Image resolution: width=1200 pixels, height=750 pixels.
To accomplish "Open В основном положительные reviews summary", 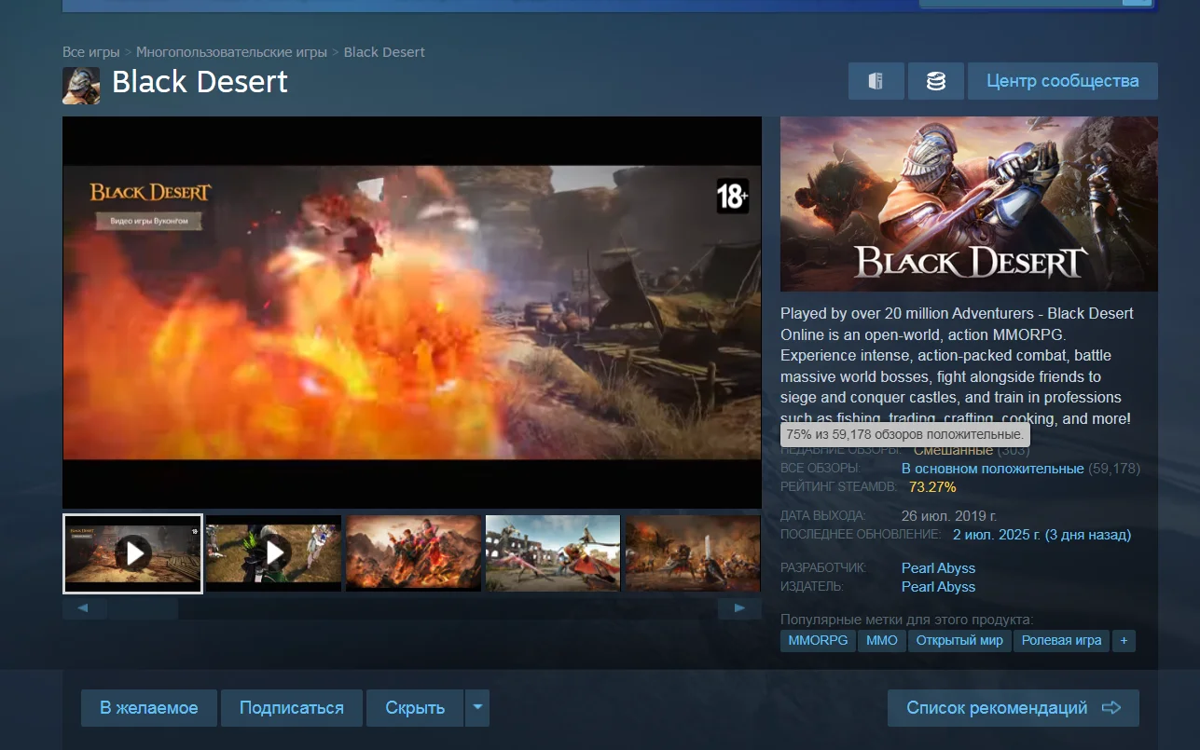I will (x=992, y=469).
